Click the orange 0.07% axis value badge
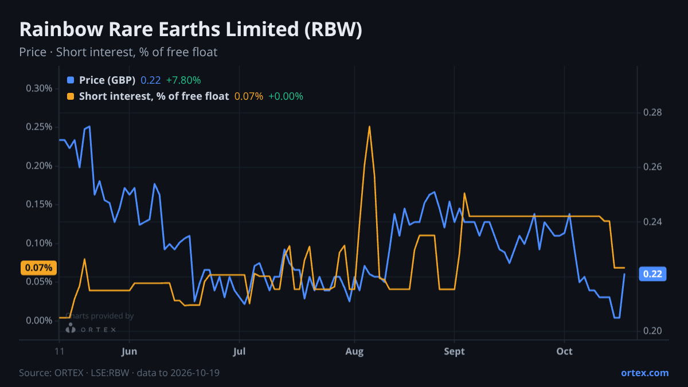The image size is (688, 387). click(x=39, y=268)
